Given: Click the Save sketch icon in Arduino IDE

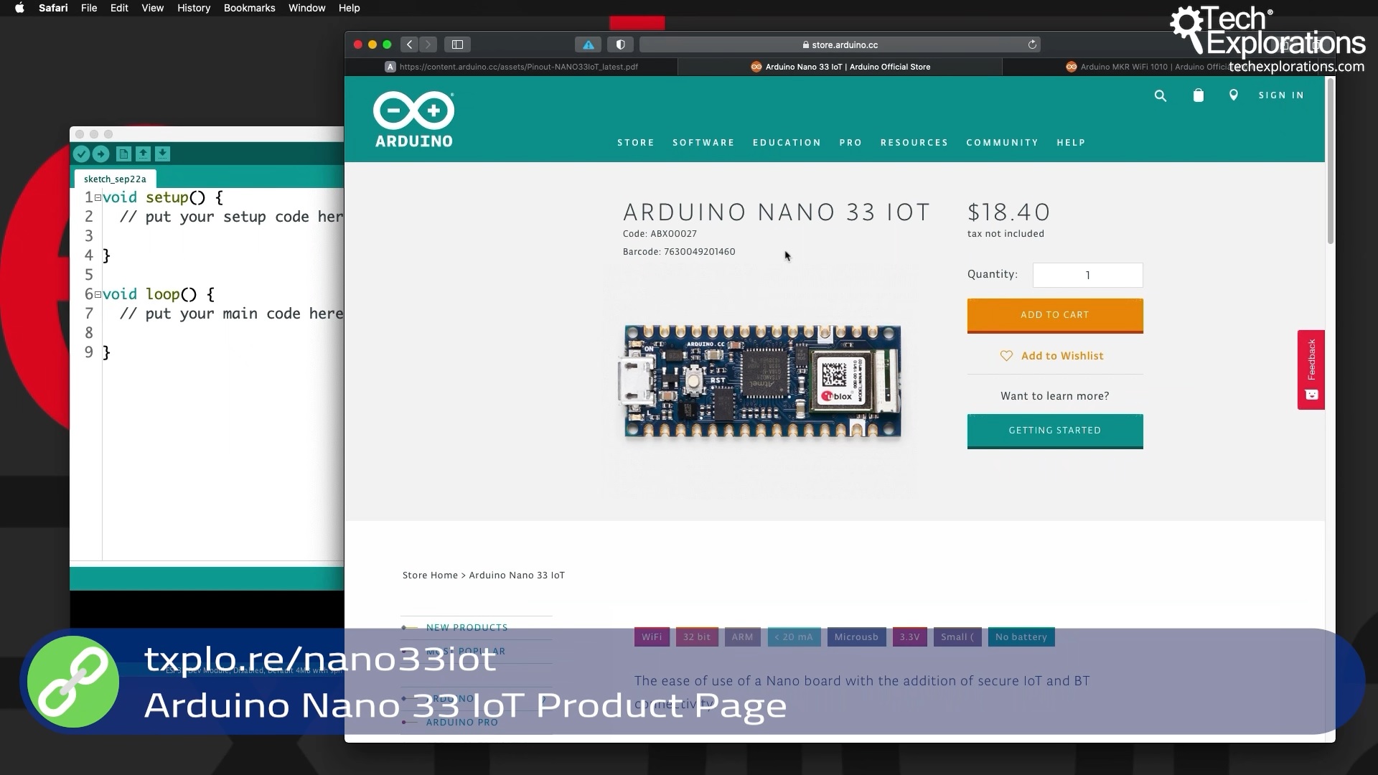Looking at the screenshot, I should coord(162,154).
